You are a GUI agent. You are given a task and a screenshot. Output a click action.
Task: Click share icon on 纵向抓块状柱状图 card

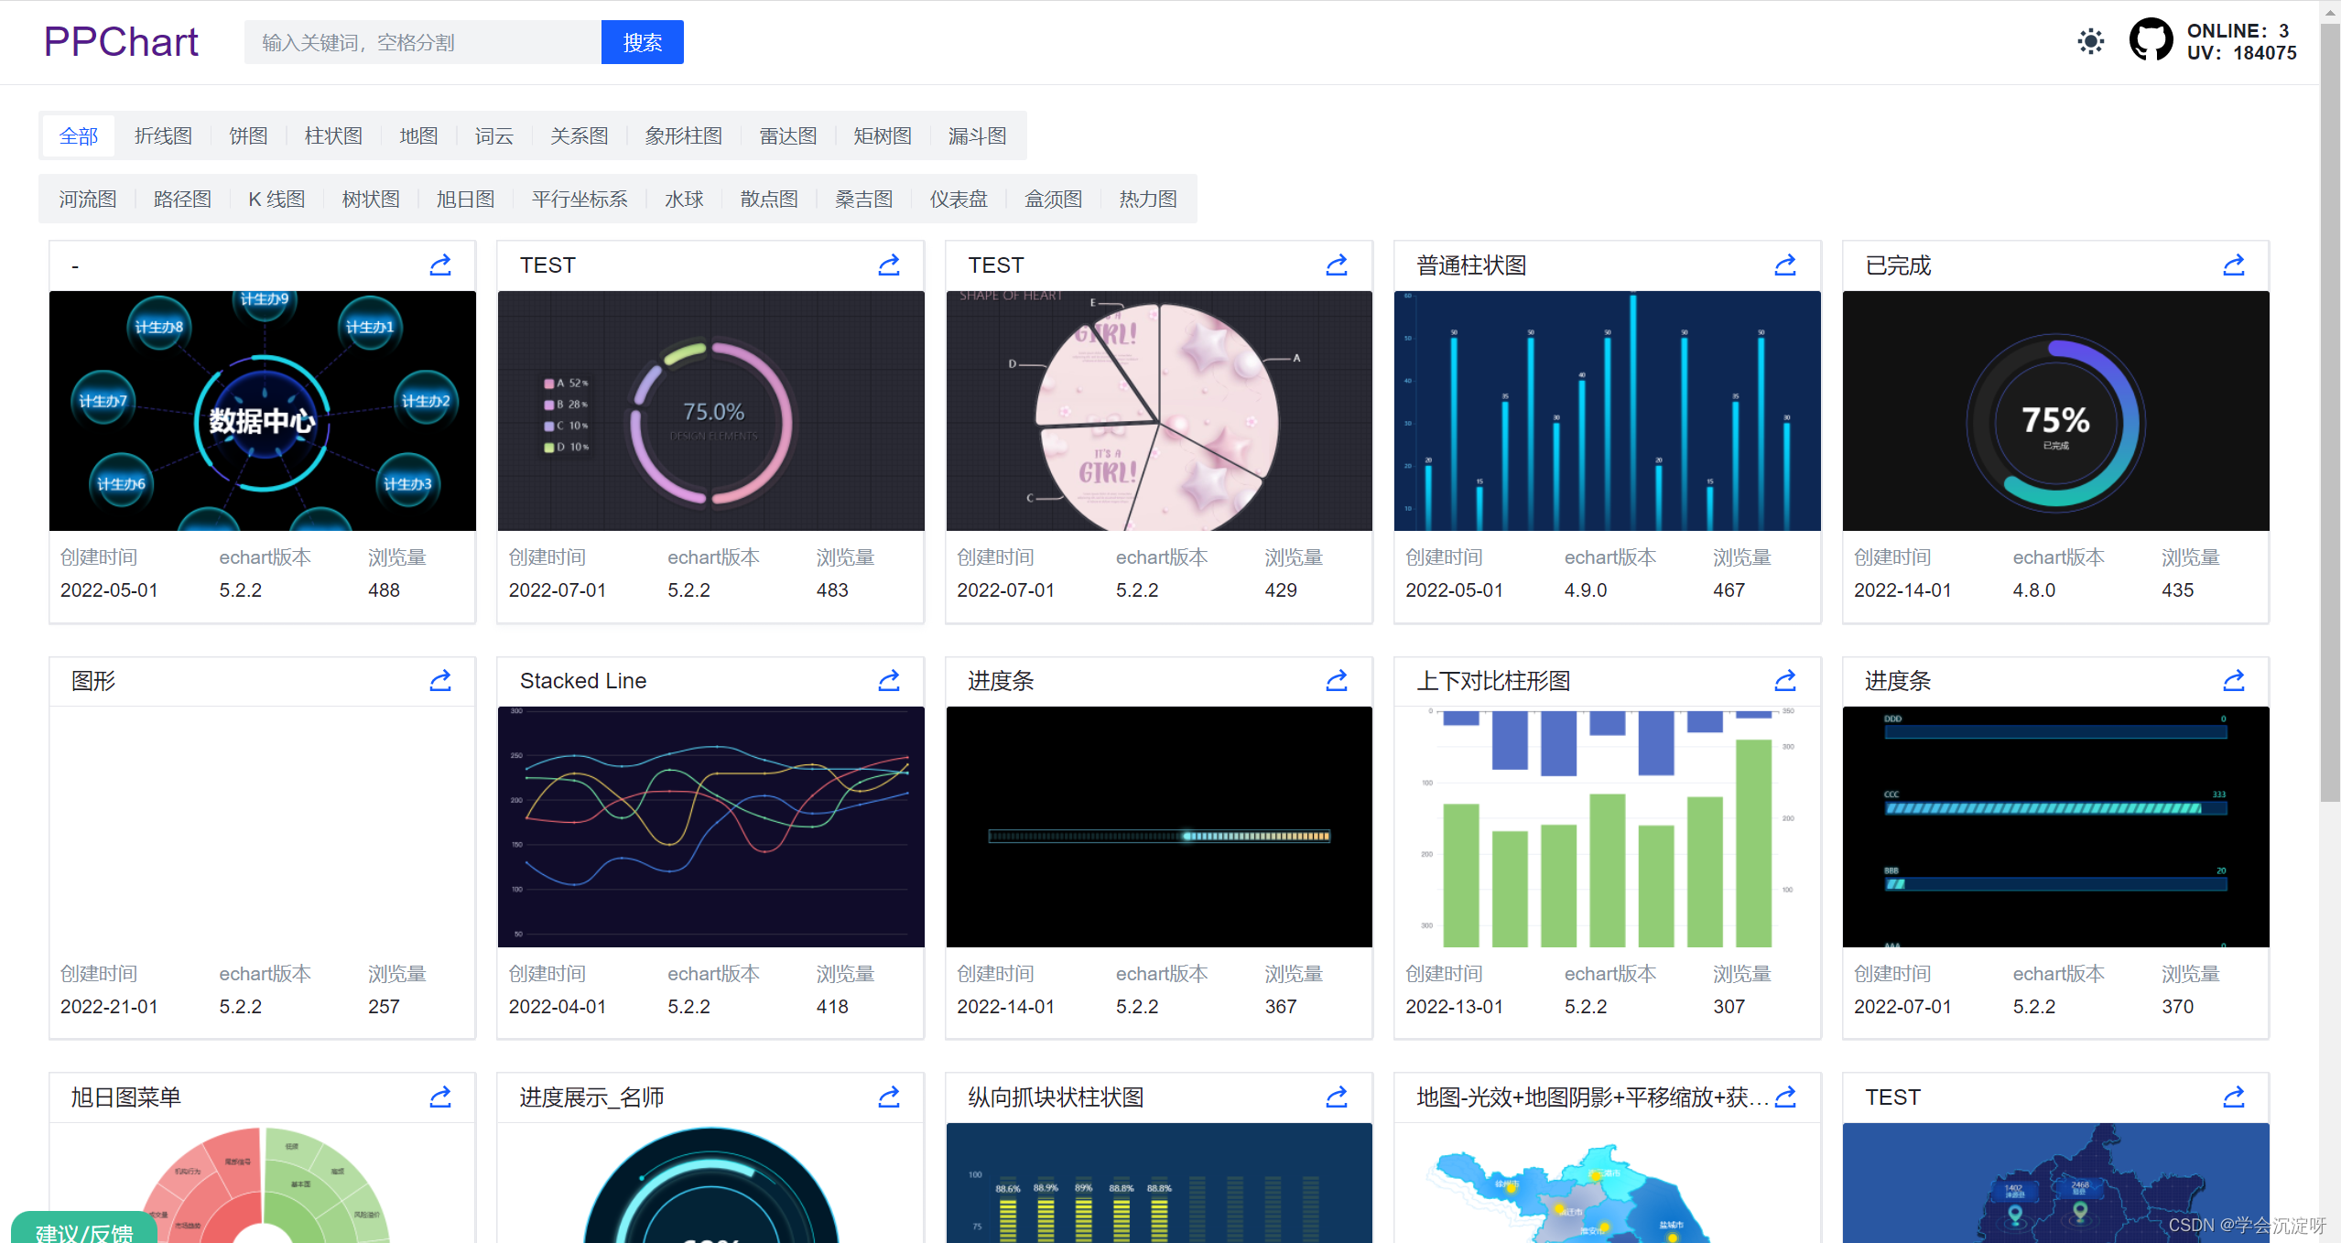[1336, 1097]
